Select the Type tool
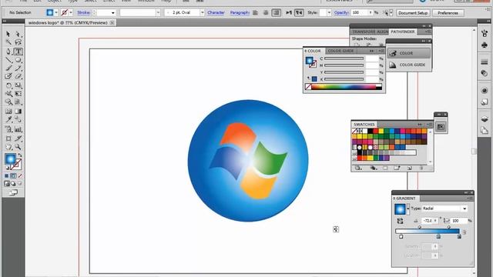This screenshot has height=277, width=493. click(18, 52)
